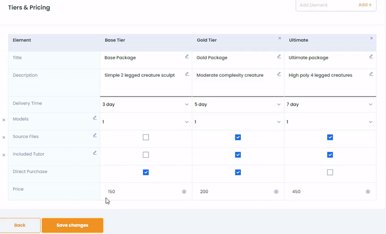This screenshot has height=234, width=386.
Task: Click the Included Tutor row label
Action: (28, 154)
